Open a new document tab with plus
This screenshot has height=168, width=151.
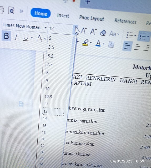click(x=88, y=2)
